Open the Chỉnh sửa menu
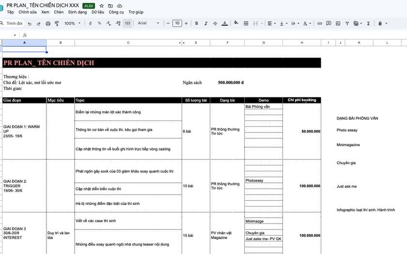This screenshot has height=254, width=407. click(x=28, y=12)
